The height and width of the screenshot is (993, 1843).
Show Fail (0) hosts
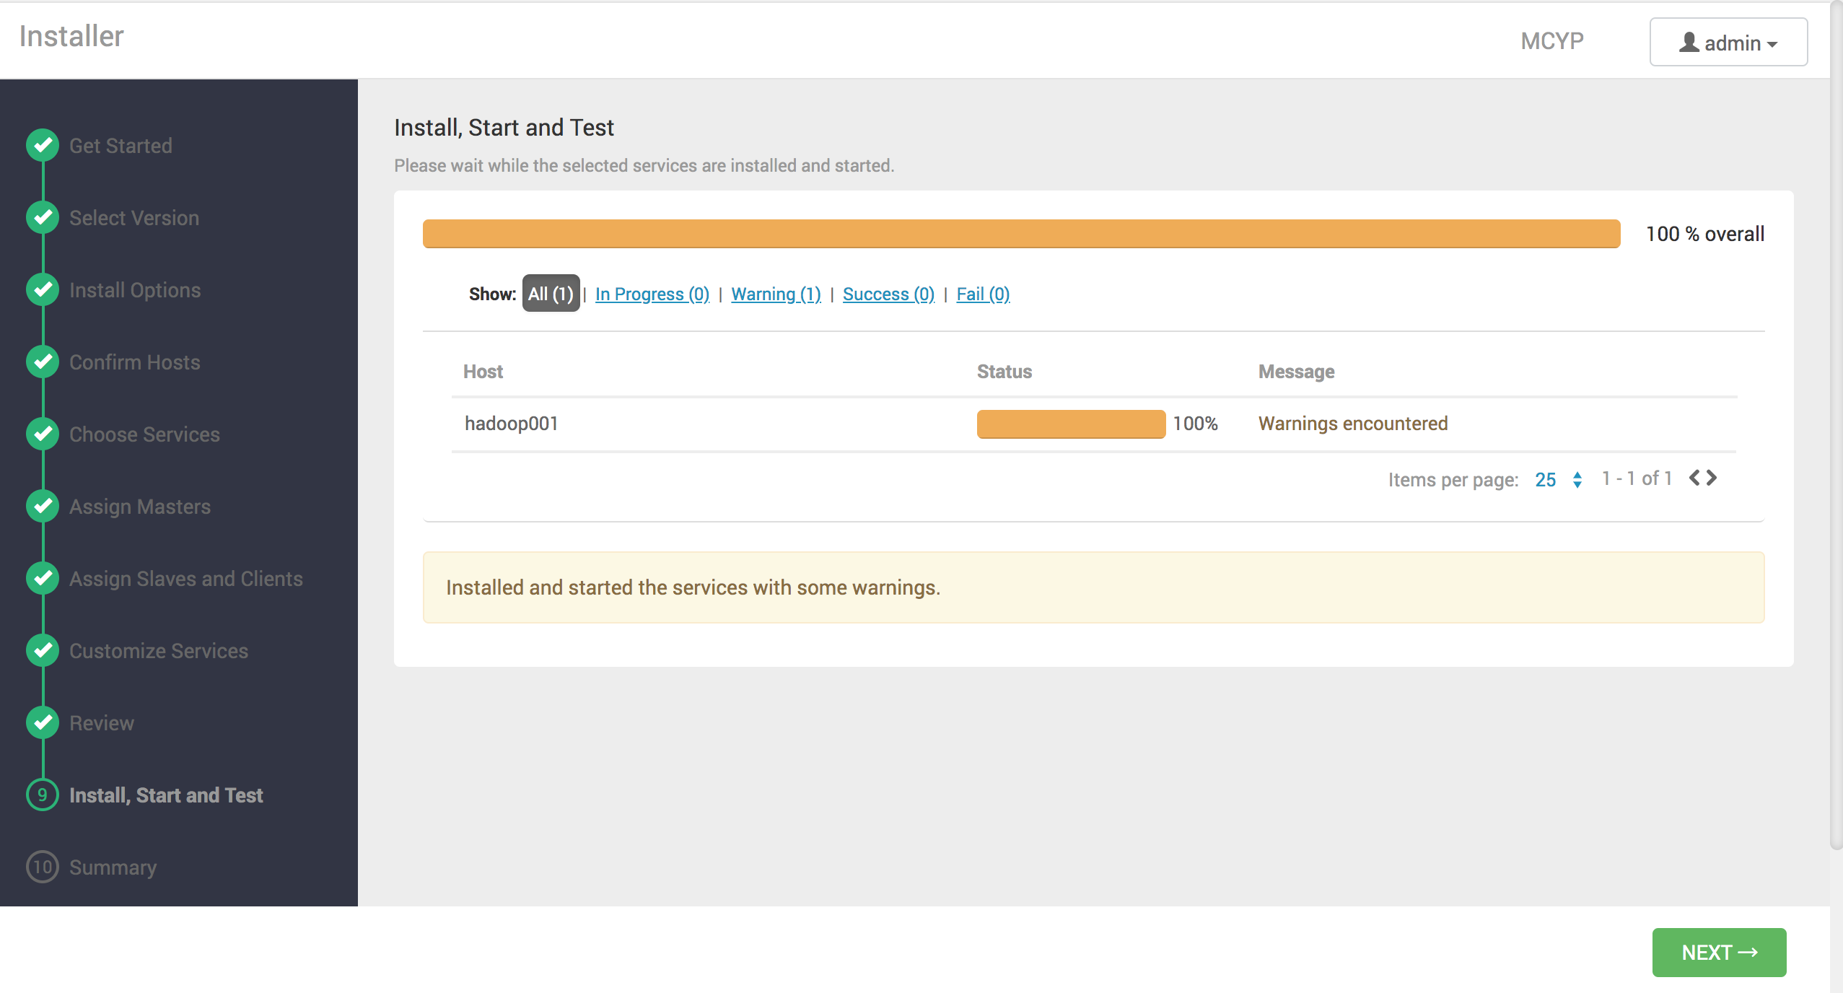[x=983, y=294]
